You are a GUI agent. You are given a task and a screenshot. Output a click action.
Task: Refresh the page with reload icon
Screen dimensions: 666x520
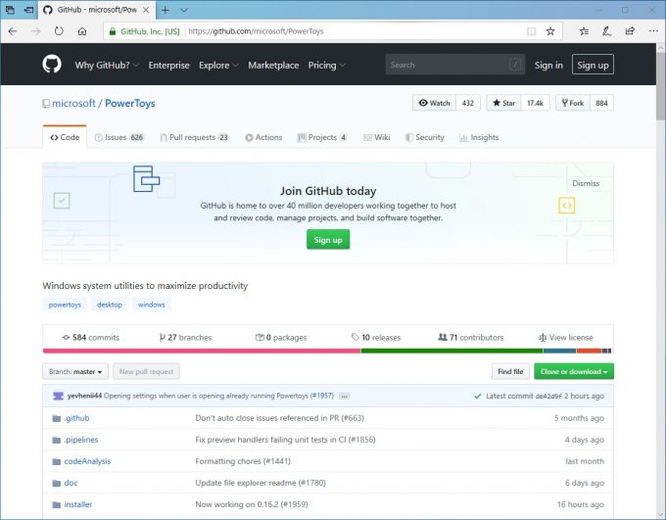pyautogui.click(x=59, y=31)
